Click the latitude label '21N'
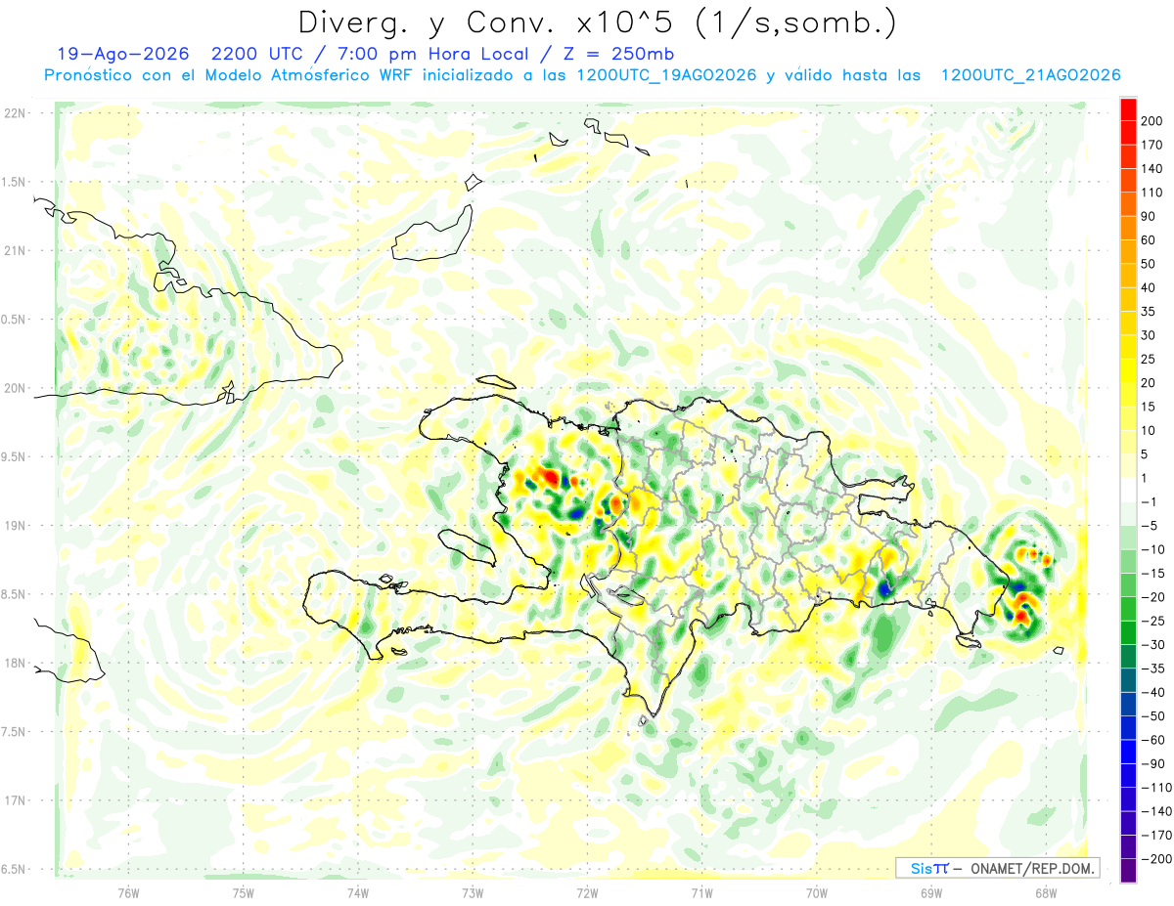The width and height of the screenshot is (1174, 906). 14,250
